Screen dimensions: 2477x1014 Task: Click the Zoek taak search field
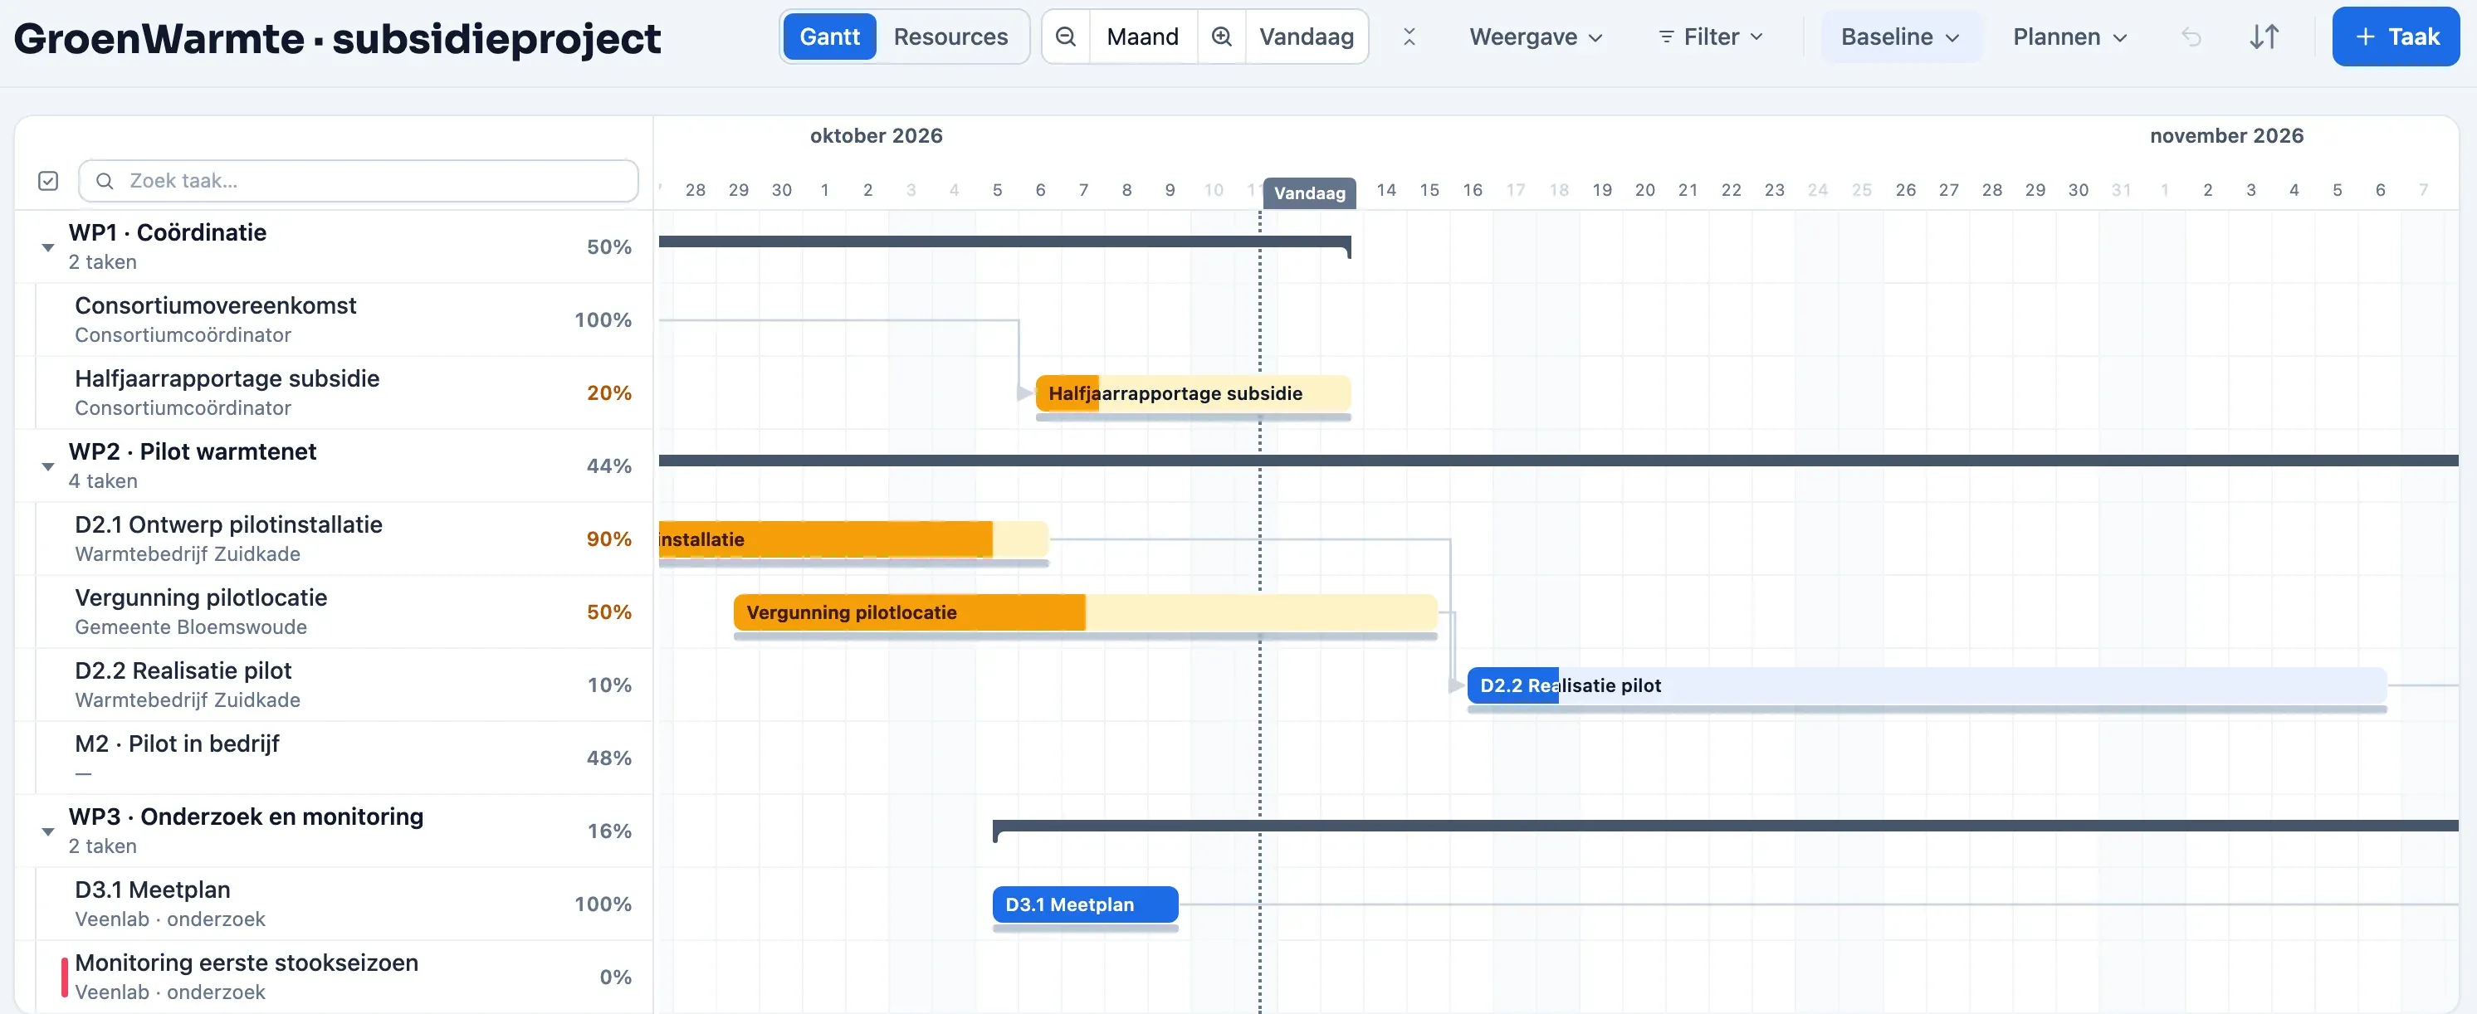coord(358,181)
